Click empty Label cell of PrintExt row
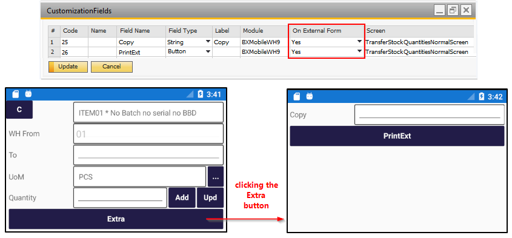 click(226, 52)
